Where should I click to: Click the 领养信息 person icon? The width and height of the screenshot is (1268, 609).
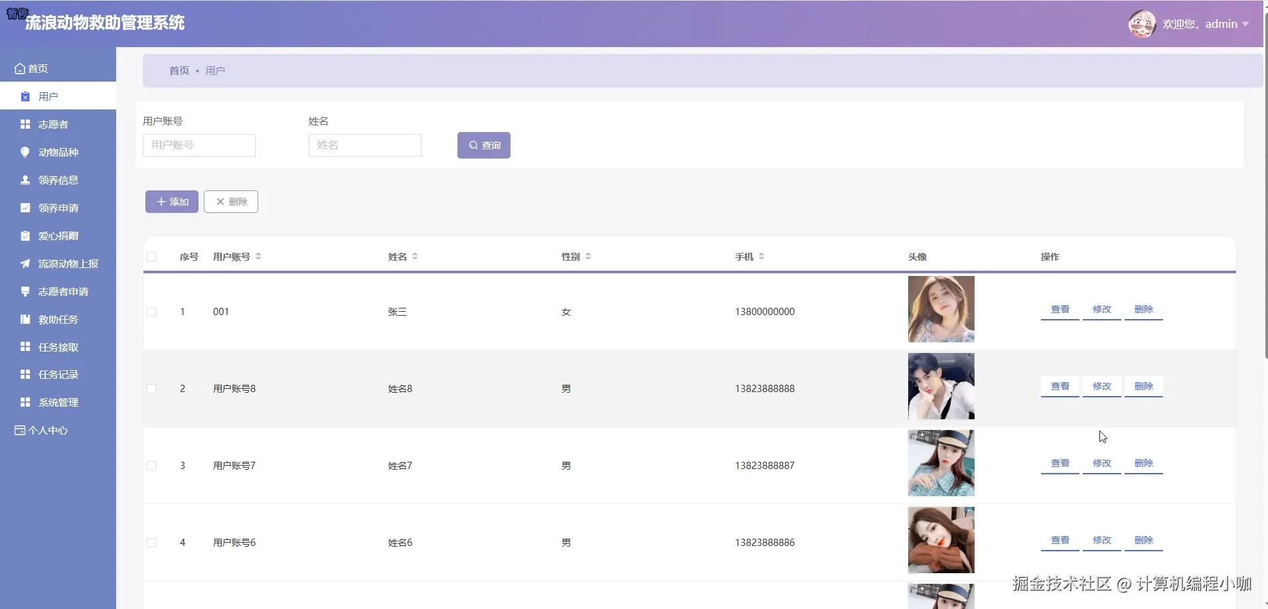25,180
